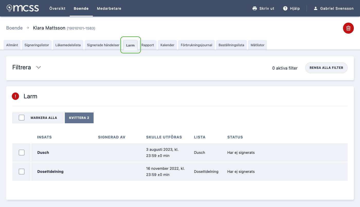
Task: Click the Dosettdelning row Har ej signerats status
Action: [241, 172]
